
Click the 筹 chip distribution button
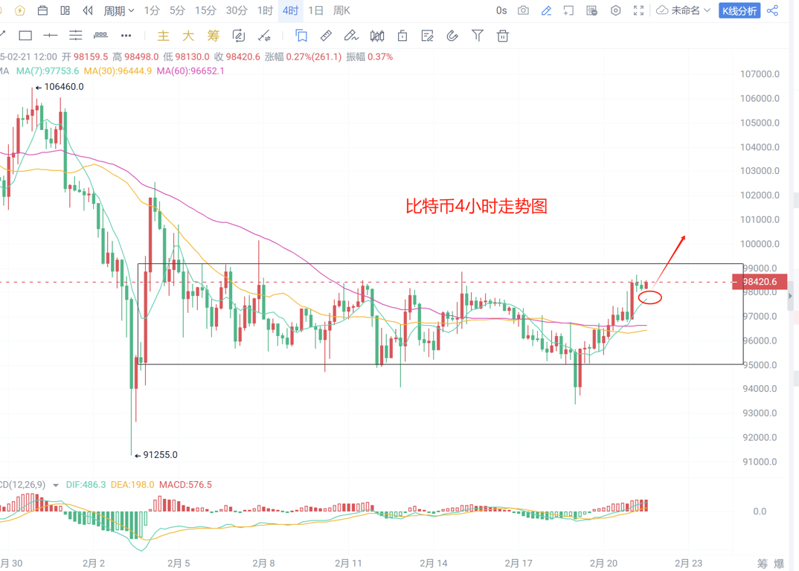(763, 564)
